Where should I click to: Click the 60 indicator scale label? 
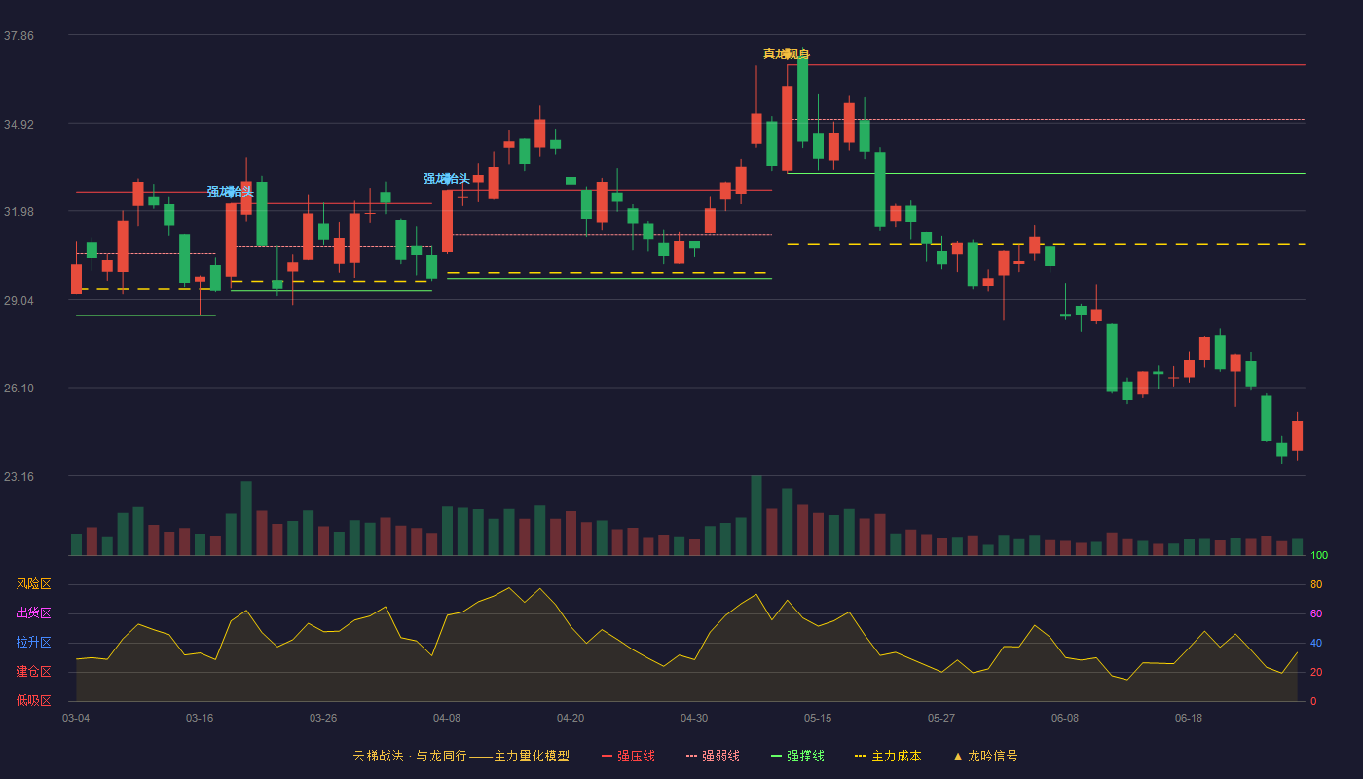(x=1316, y=613)
